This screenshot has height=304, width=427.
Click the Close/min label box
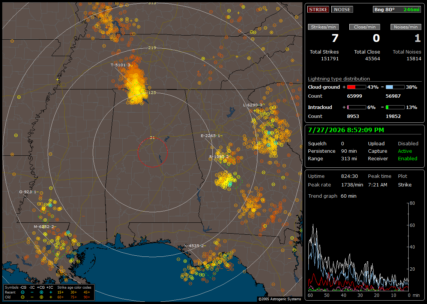pyautogui.click(x=365, y=27)
